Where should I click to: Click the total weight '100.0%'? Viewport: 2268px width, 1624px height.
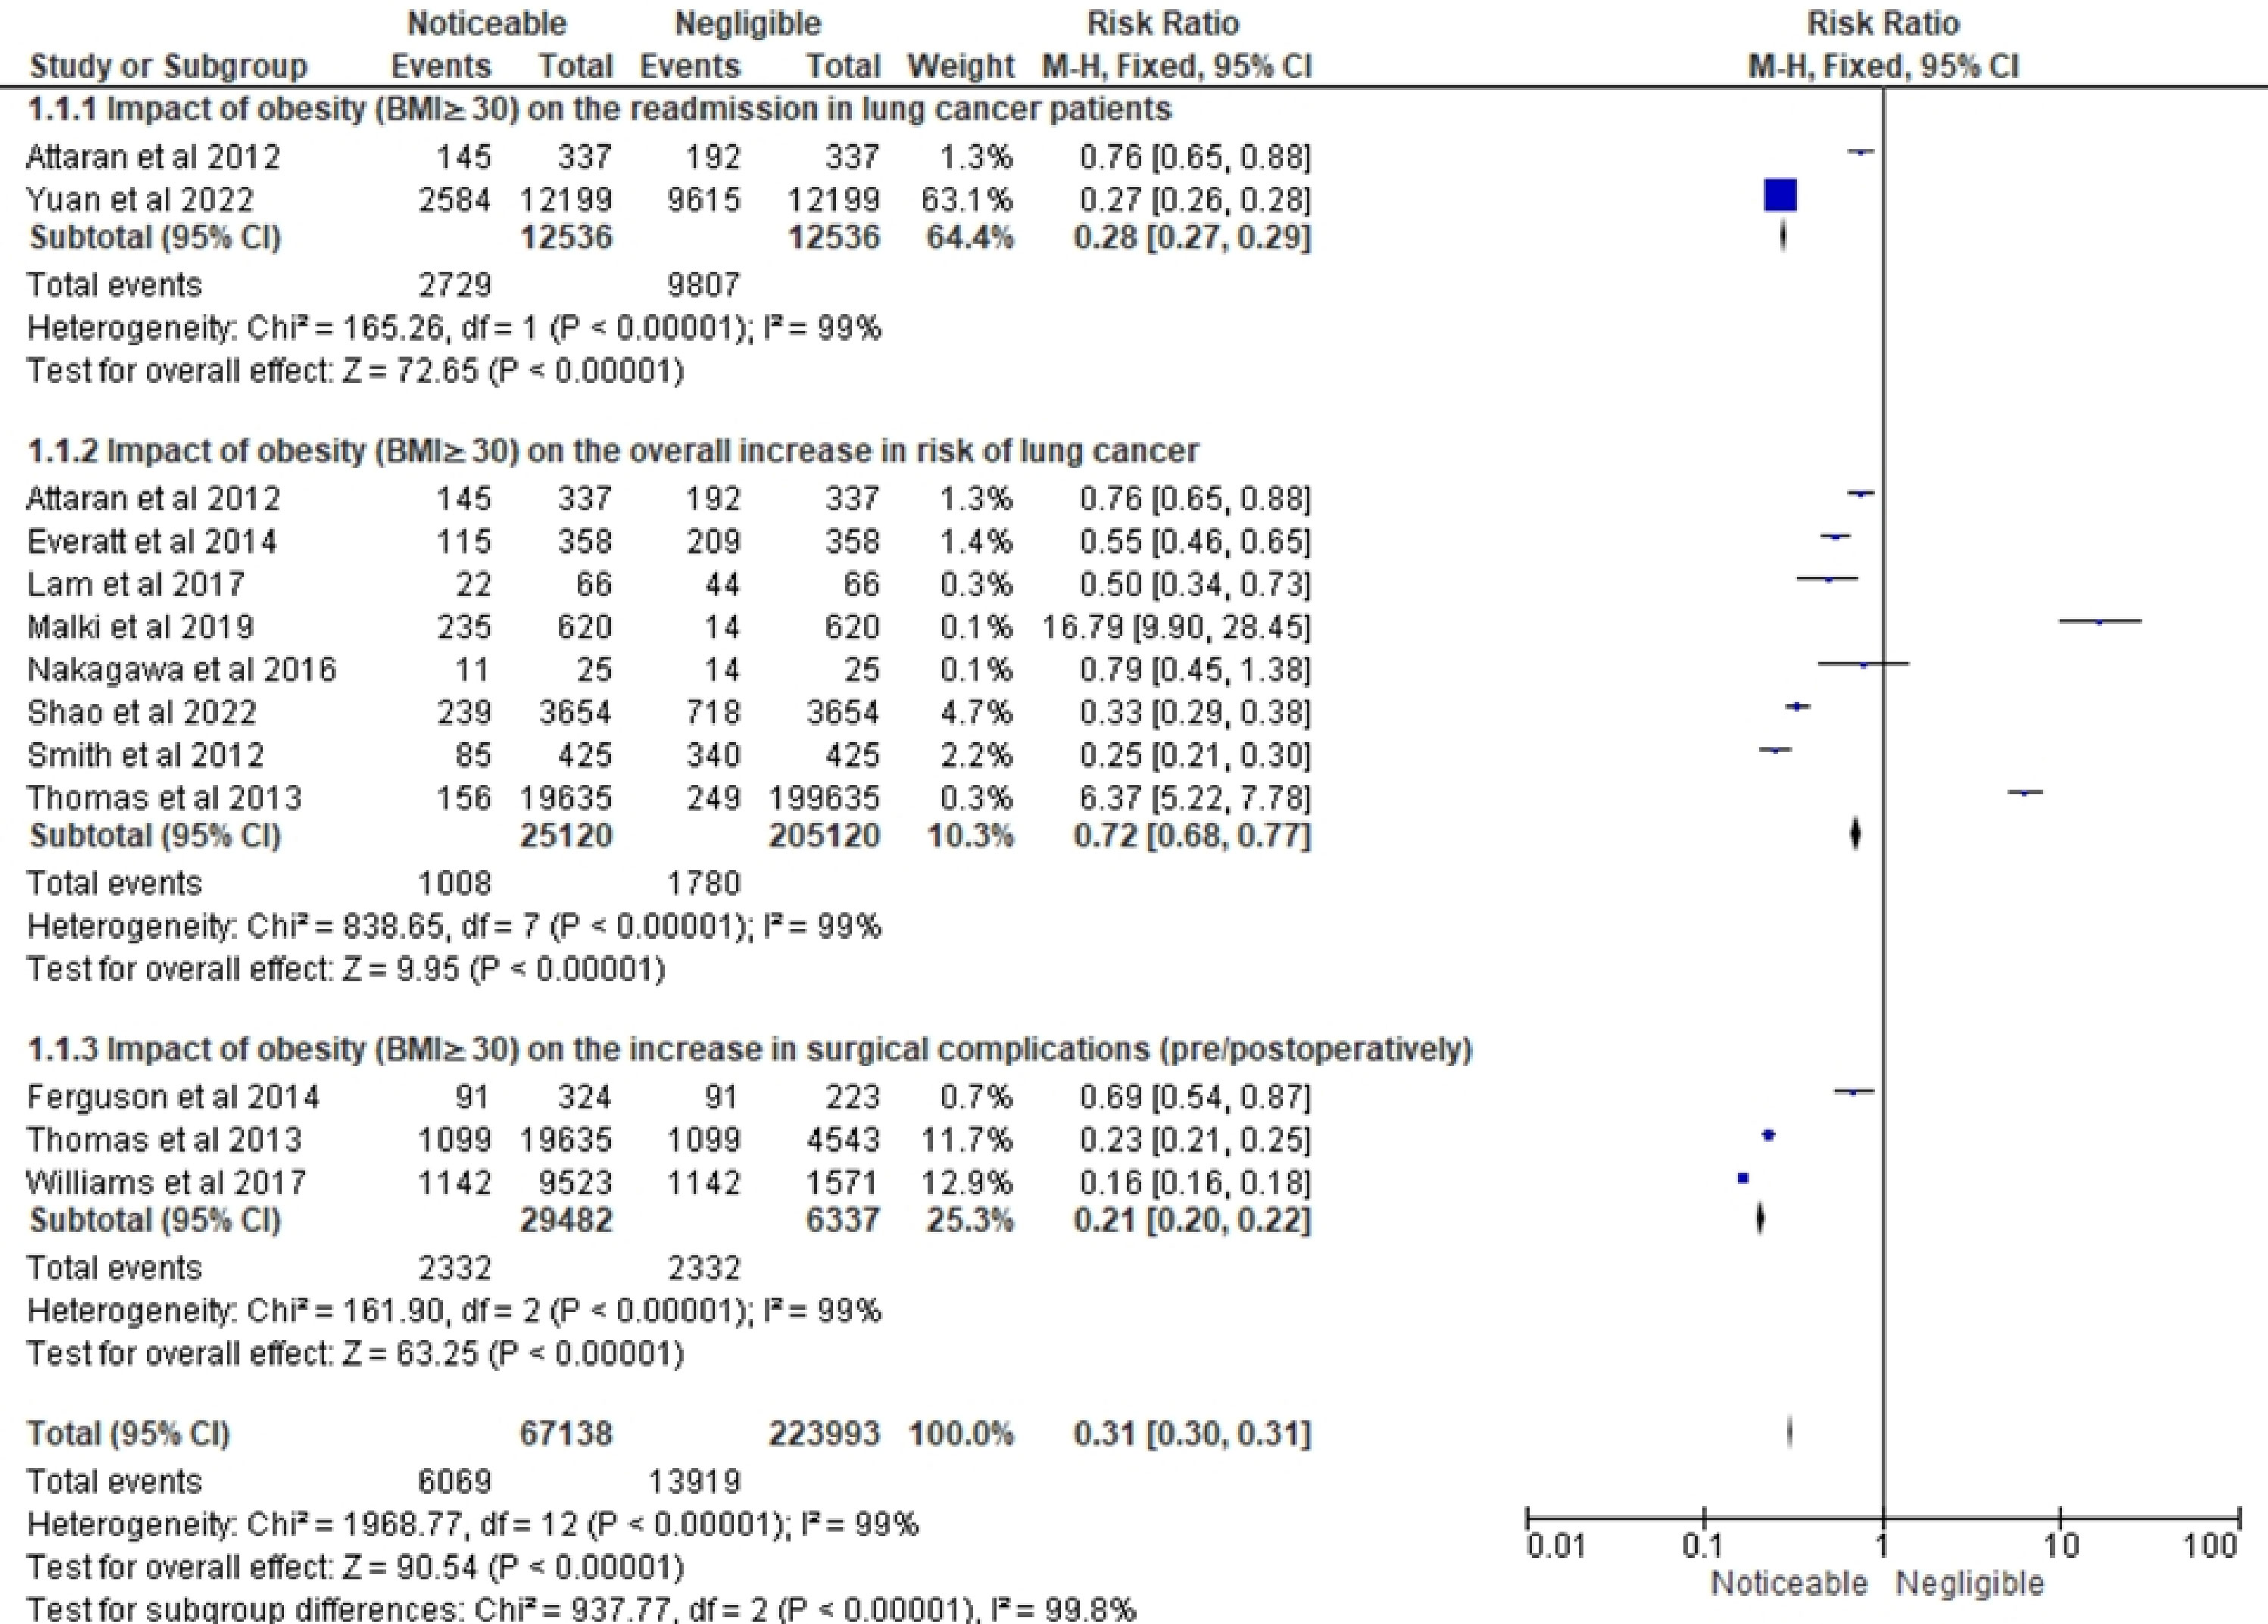[961, 1434]
